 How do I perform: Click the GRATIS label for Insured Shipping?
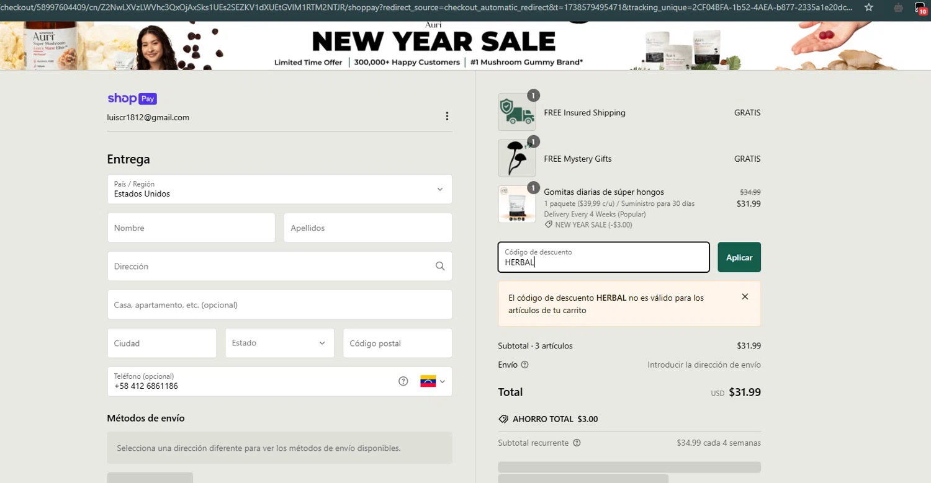(747, 113)
